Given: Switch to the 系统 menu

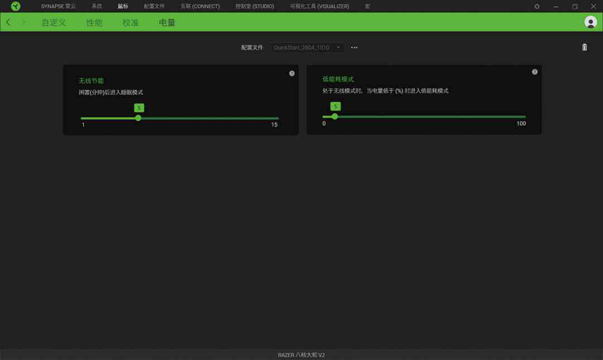Looking at the screenshot, I should coord(97,7).
